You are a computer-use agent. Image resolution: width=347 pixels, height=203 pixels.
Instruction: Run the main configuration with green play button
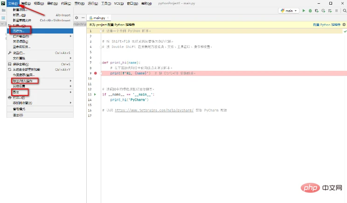tap(304, 10)
